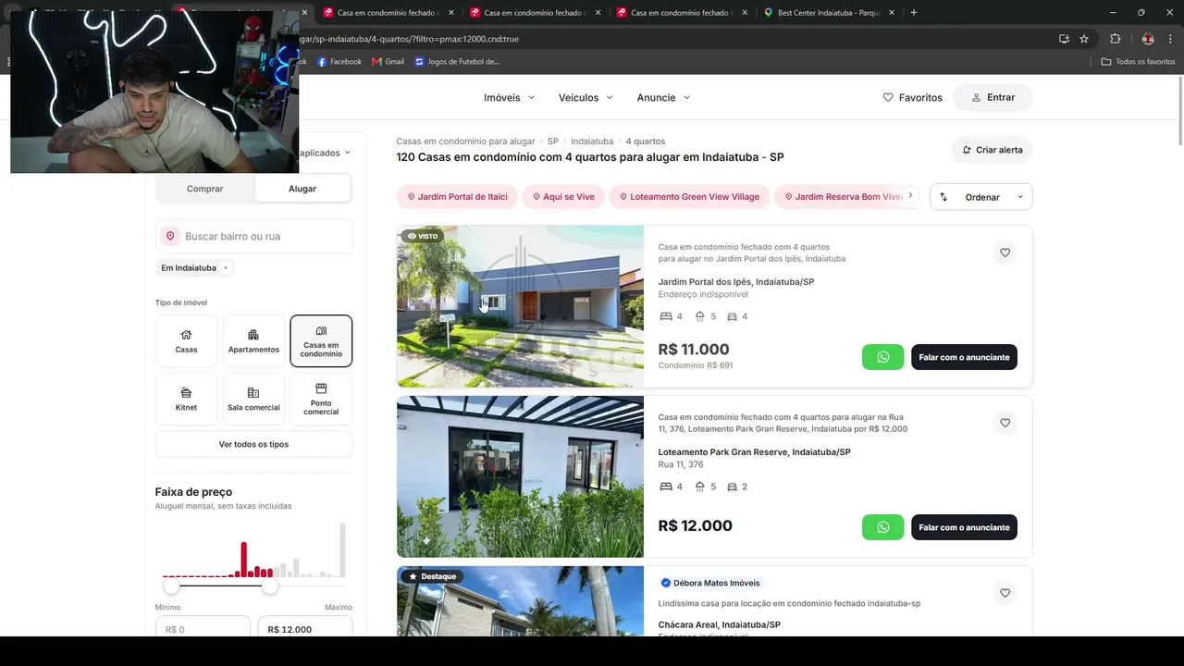Open the Ordenar sort dropdown
Image resolution: width=1184 pixels, height=666 pixels.
coord(980,197)
